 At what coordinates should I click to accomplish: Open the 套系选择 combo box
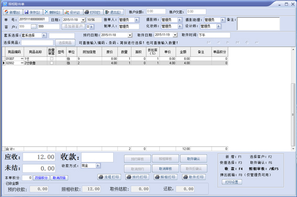coord(44,36)
